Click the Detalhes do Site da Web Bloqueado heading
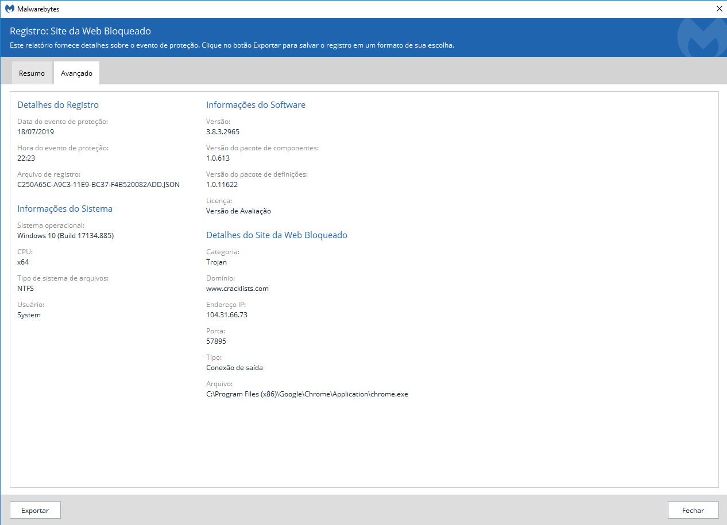This screenshot has height=525, width=727. tap(277, 235)
